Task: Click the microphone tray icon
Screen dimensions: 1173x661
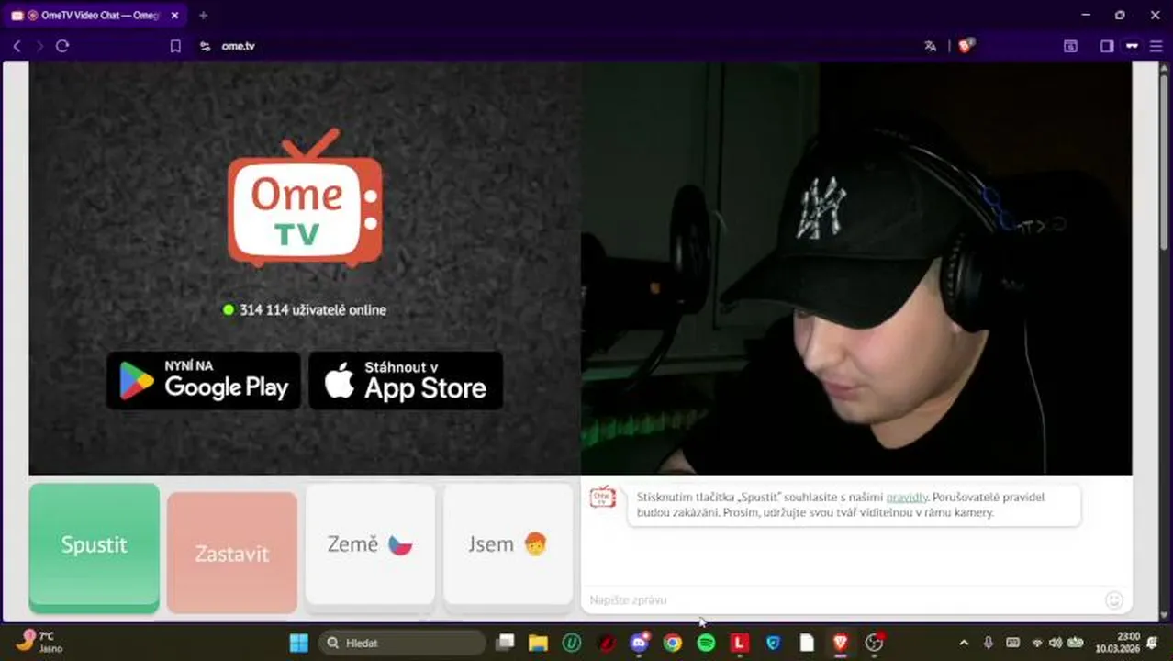Action: click(988, 643)
